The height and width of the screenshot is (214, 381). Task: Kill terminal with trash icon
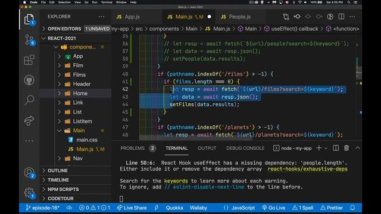coord(346,148)
